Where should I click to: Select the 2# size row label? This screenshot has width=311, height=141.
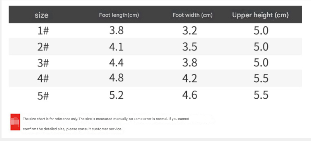point(43,47)
